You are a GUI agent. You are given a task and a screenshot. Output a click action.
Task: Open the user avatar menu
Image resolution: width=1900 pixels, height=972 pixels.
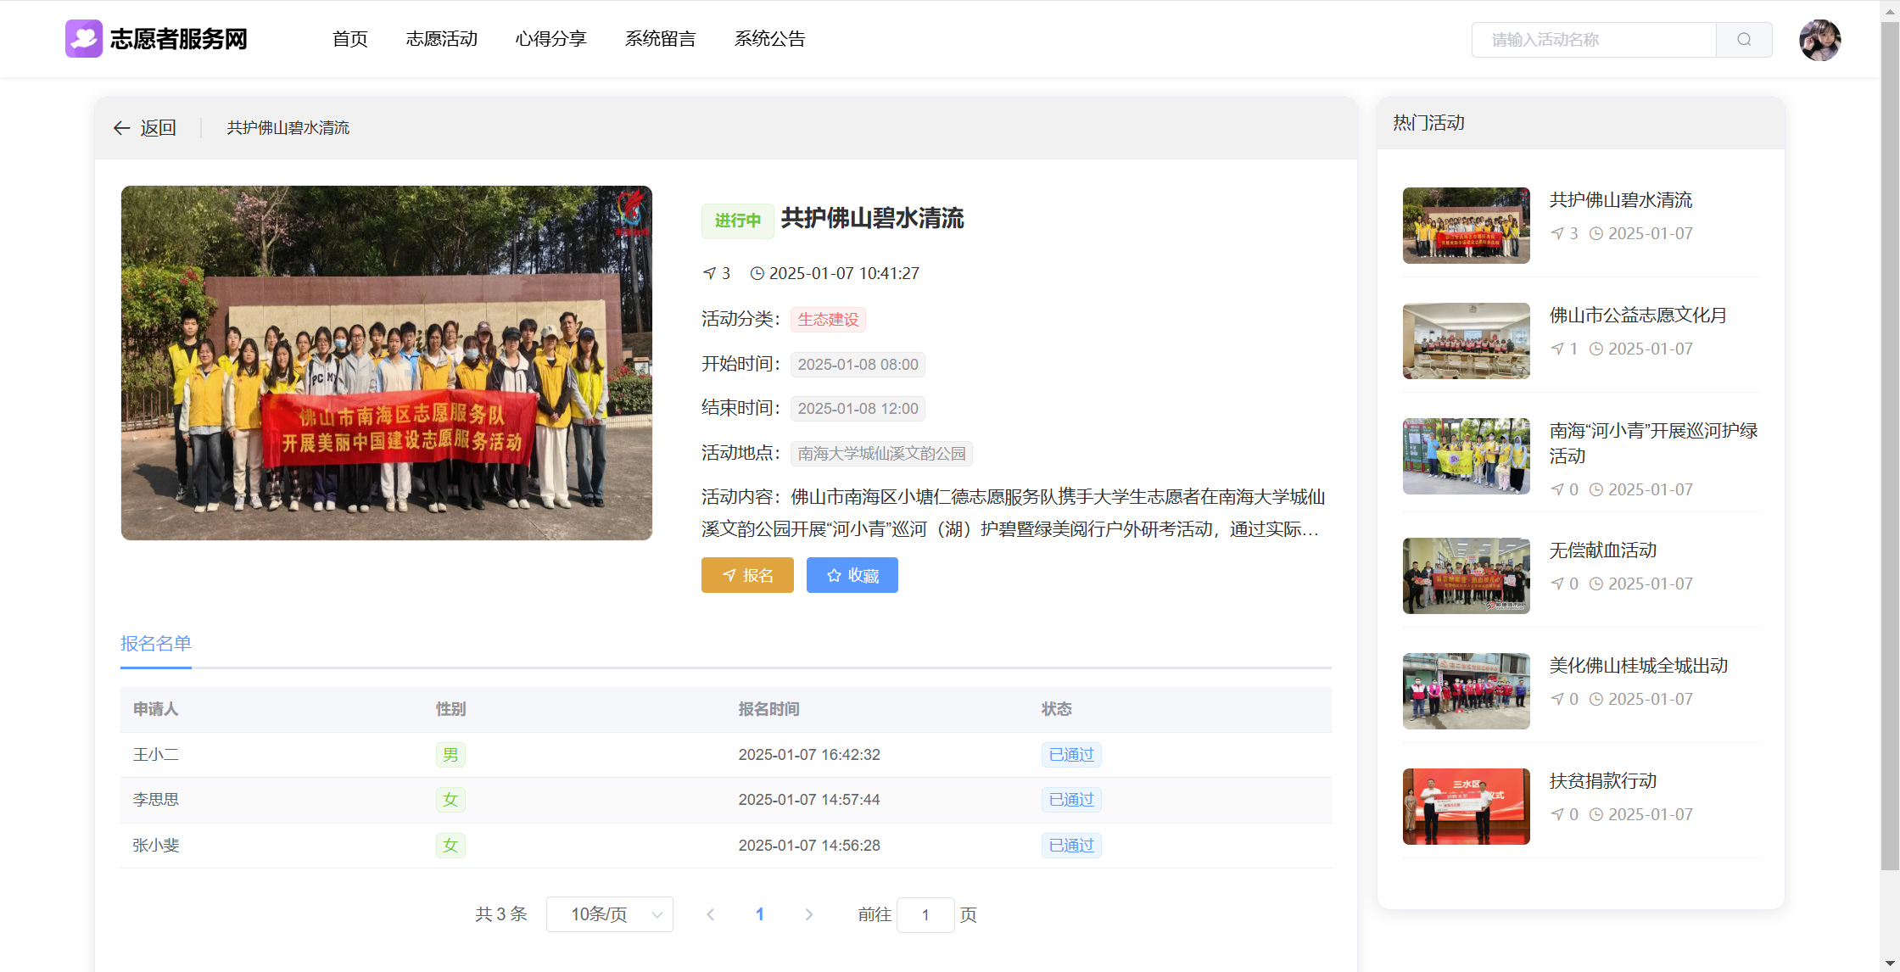coord(1819,40)
